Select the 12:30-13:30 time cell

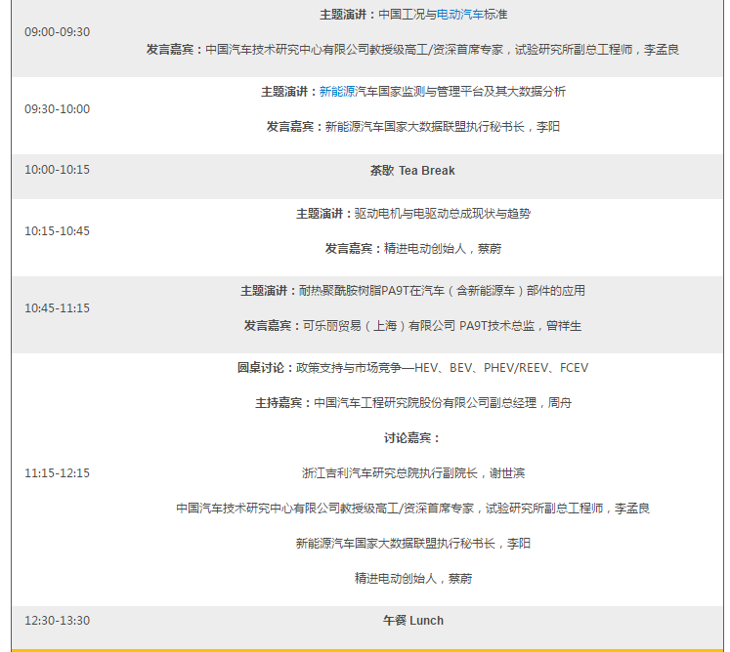tap(57, 621)
